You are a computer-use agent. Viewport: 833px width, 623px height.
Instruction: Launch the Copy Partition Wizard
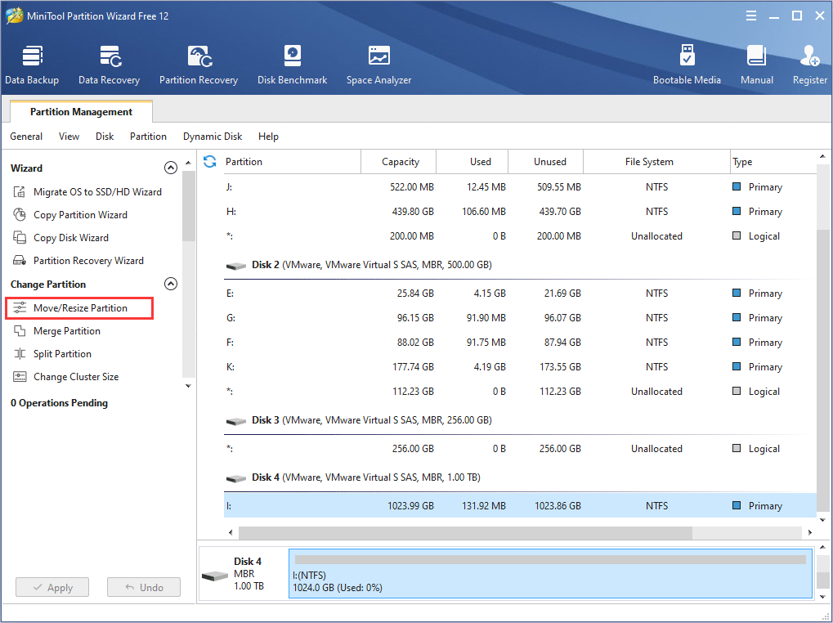pyautogui.click(x=70, y=214)
